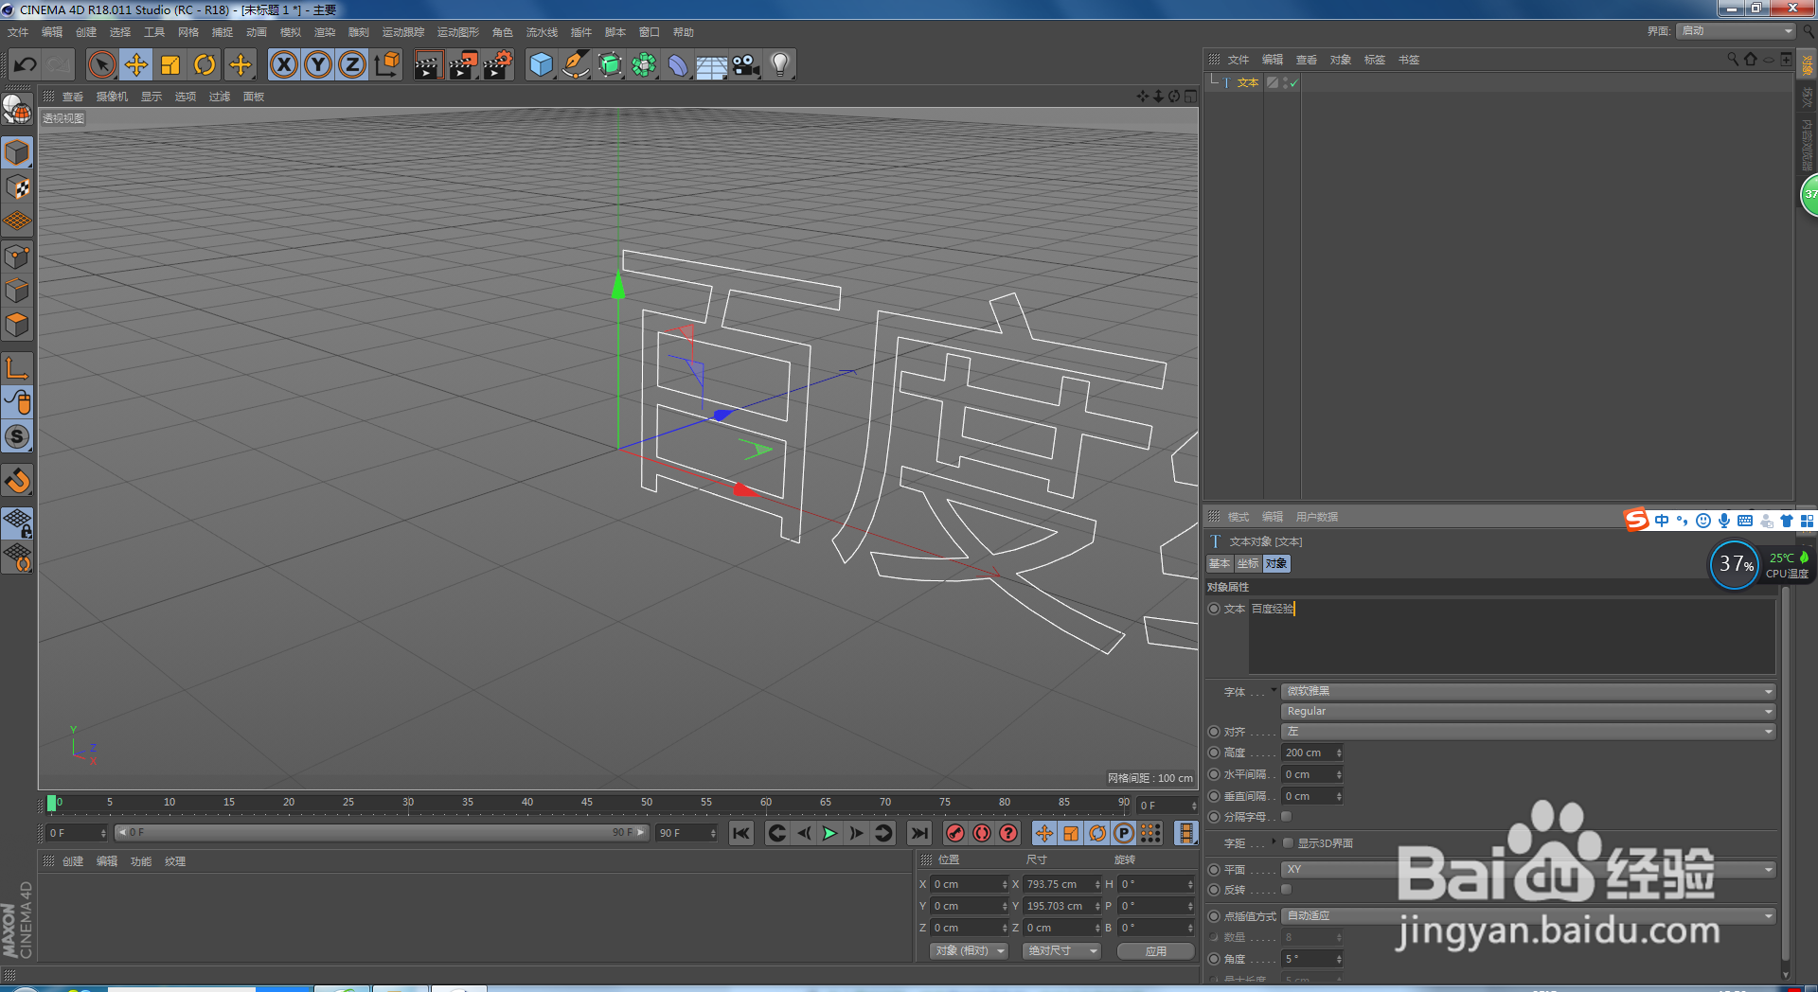1818x992 pixels.
Task: Open the spline Pen tool
Action: [x=575, y=64]
